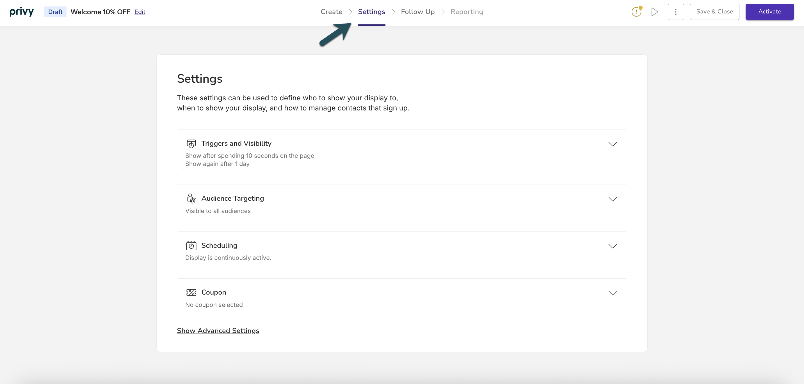
Task: Switch to the Follow Up step
Action: 418,11
